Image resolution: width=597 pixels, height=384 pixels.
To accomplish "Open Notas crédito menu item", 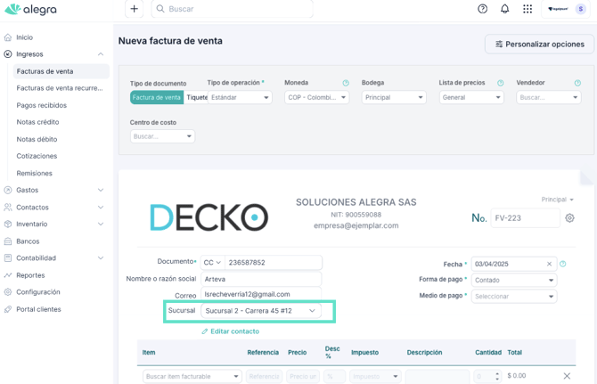I will click(37, 122).
